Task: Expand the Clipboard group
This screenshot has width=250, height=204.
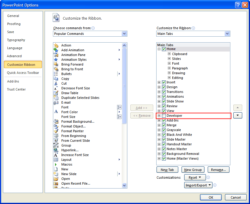Action: (x=169, y=54)
